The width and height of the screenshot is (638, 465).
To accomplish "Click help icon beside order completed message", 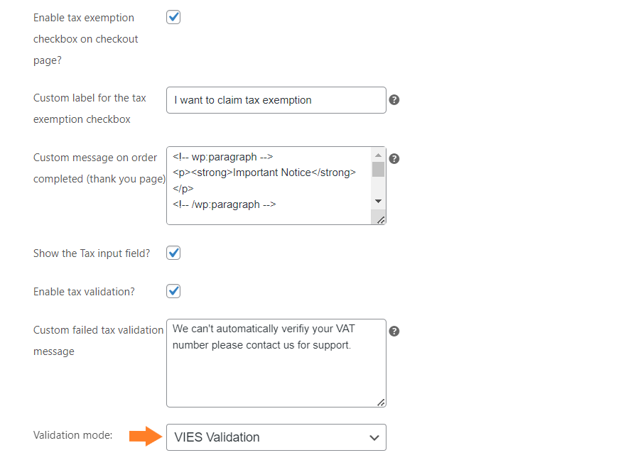I will 394,158.
